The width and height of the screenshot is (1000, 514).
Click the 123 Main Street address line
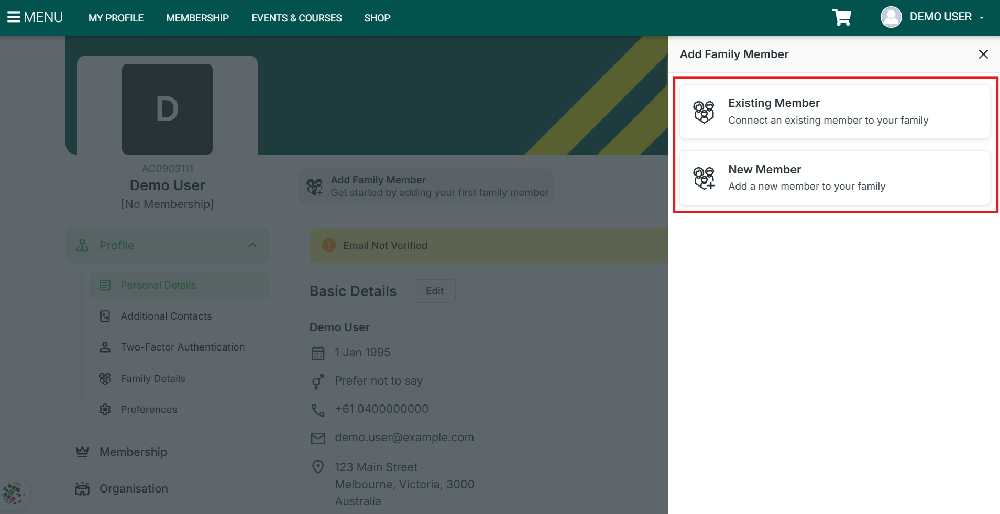pos(376,467)
